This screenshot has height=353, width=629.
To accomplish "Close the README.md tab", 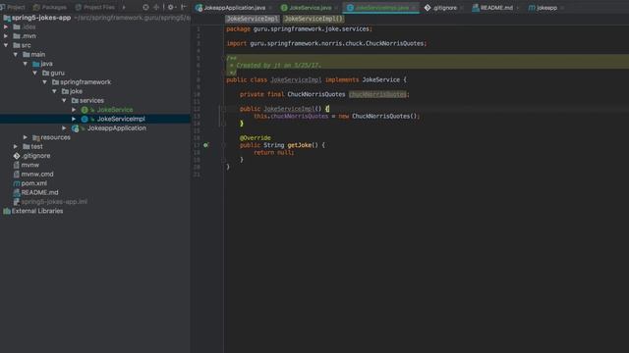I will 518,8.
